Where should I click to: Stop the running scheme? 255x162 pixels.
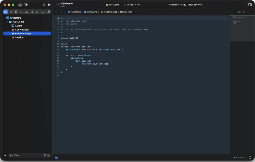point(44,5)
